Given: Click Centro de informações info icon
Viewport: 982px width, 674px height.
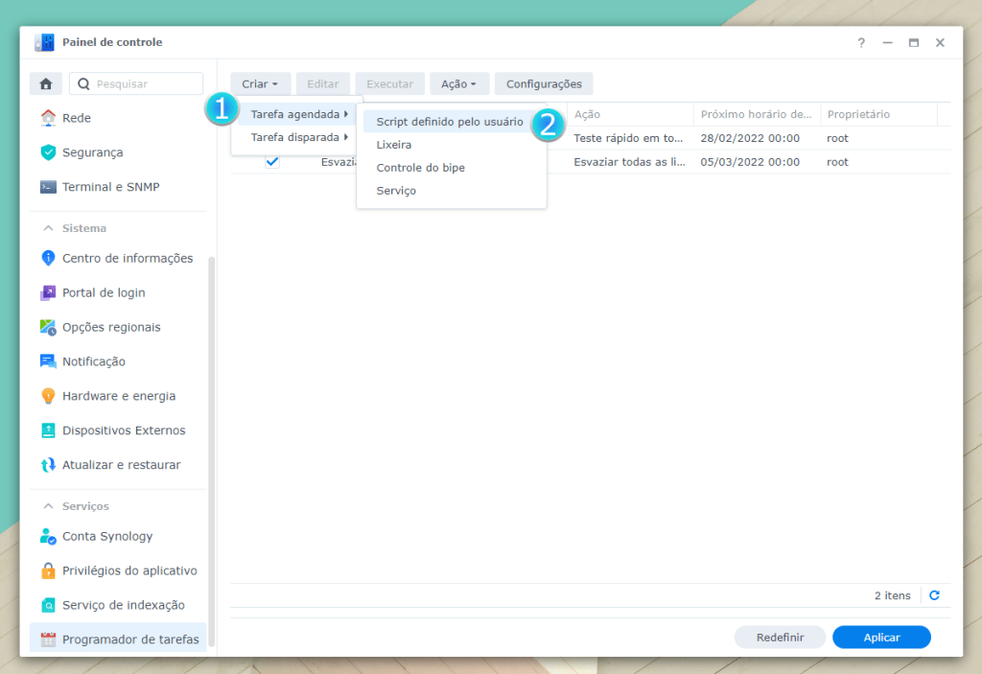Looking at the screenshot, I should pos(48,258).
